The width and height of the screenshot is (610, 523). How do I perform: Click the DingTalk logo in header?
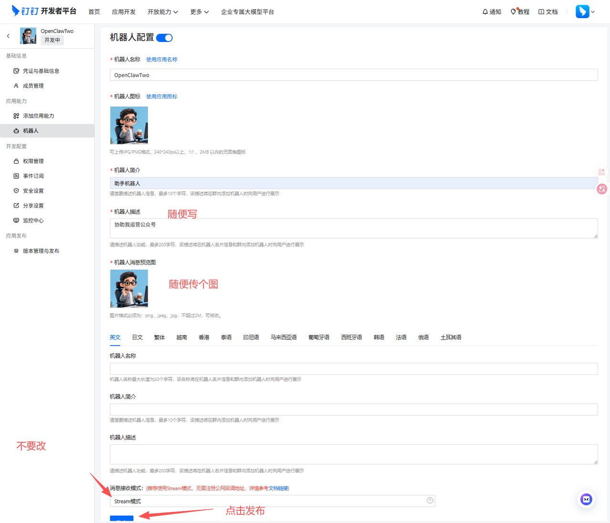[x=44, y=11]
